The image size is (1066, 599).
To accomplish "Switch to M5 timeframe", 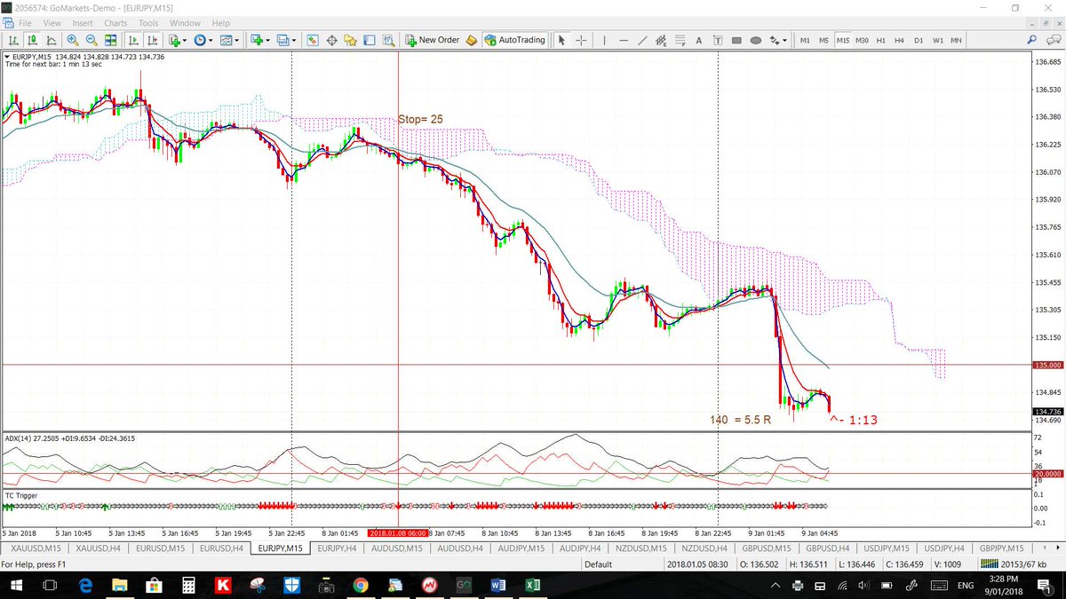I will coord(823,40).
